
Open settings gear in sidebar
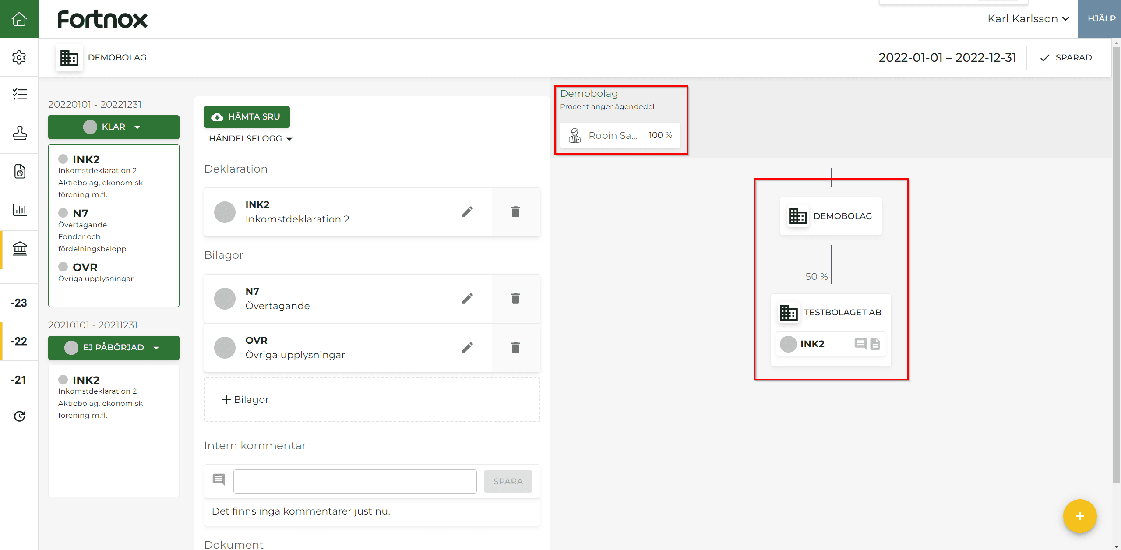point(19,57)
